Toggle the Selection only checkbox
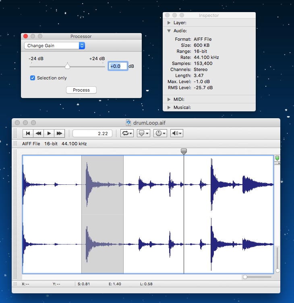This screenshot has width=294, height=303. (33, 78)
